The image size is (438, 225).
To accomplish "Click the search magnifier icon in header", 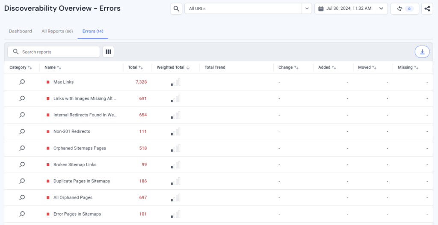I will [176, 9].
